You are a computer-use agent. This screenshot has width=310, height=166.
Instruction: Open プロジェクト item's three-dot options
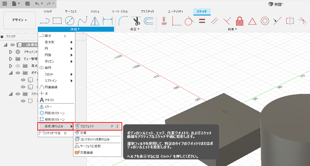(x=117, y=126)
